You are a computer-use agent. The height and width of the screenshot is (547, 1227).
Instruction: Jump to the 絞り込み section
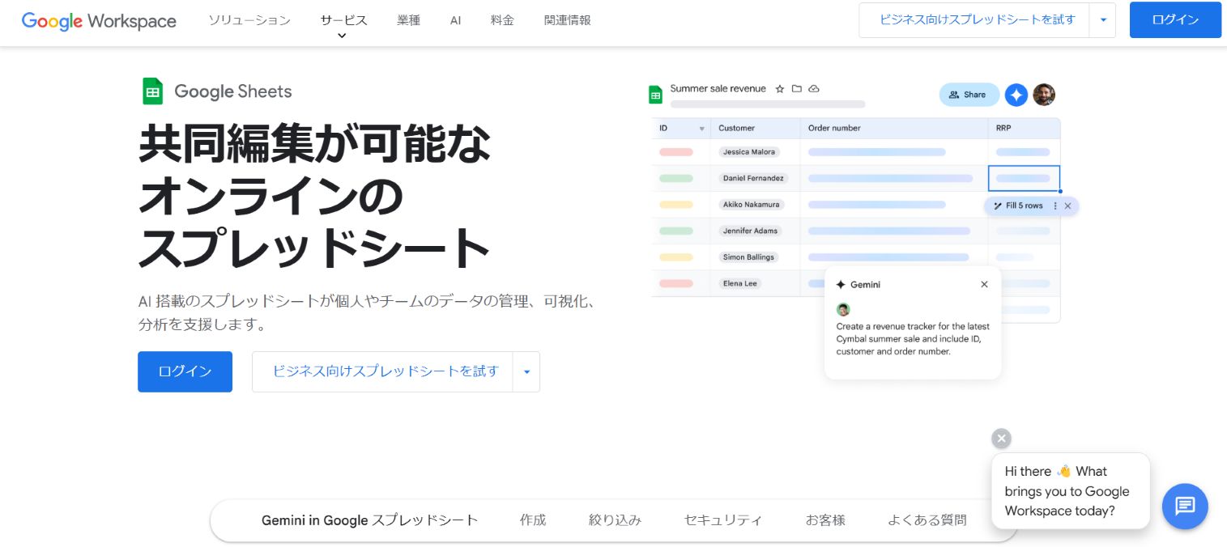point(615,520)
